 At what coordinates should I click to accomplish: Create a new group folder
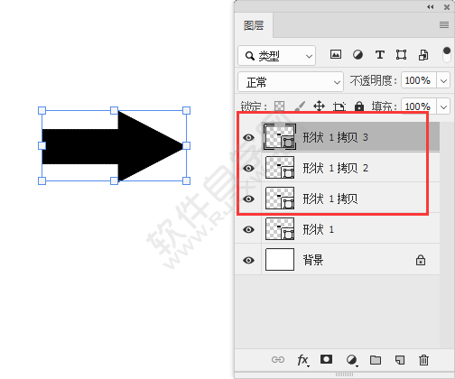[376, 360]
